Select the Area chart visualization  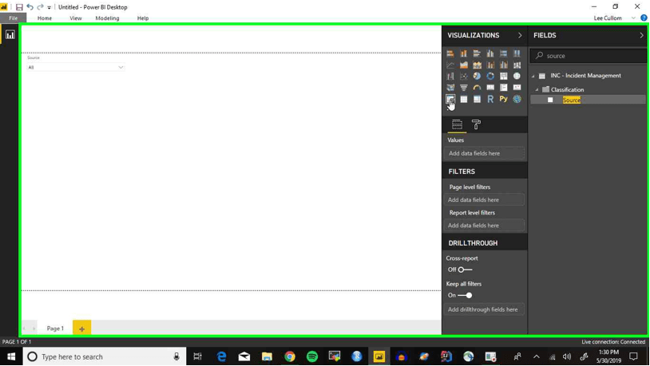(463, 65)
